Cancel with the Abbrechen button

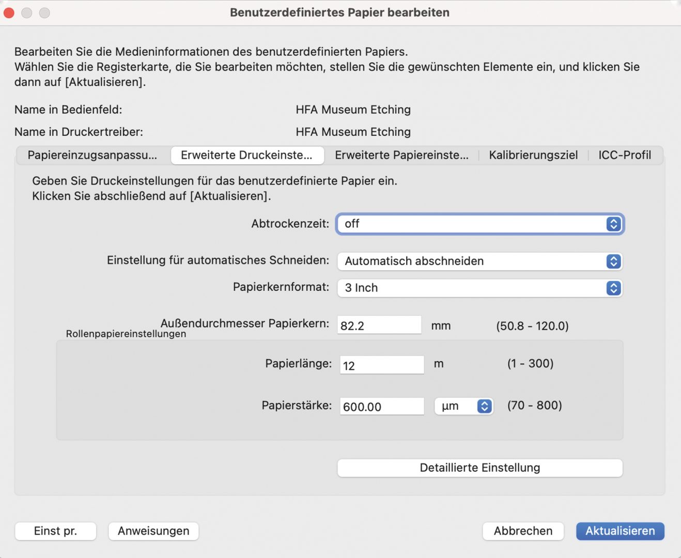(523, 531)
